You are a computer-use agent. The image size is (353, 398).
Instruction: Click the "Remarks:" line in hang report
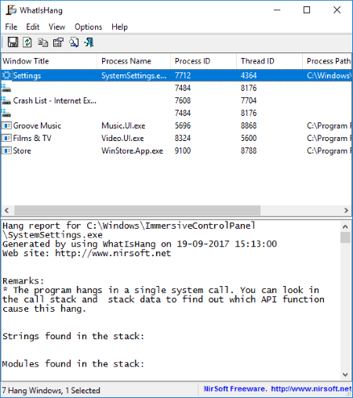[24, 281]
